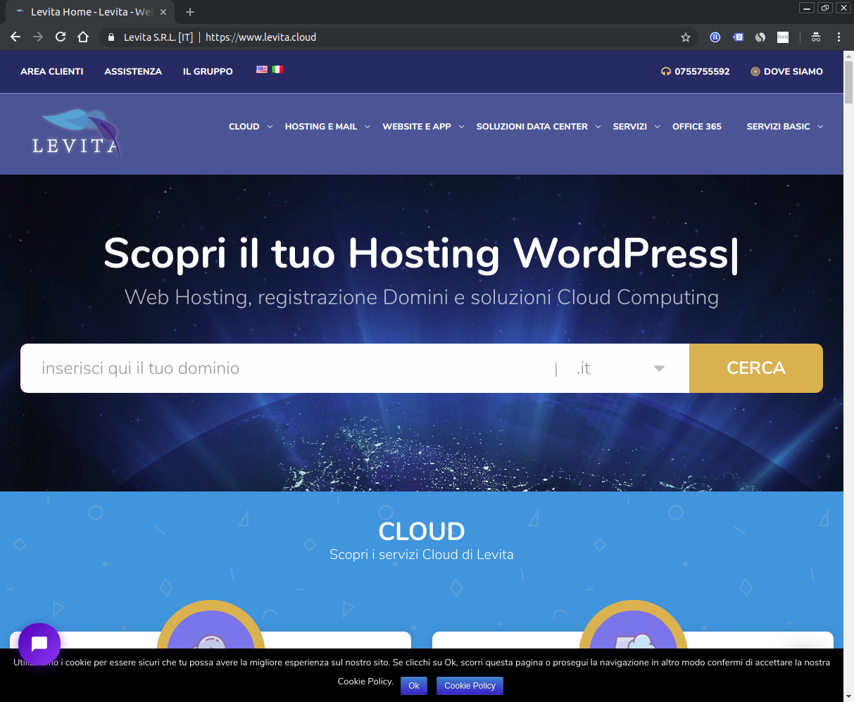Viewport: 854px width, 702px height.
Task: Expand the WEBSITE E APP menu
Action: 417,127
